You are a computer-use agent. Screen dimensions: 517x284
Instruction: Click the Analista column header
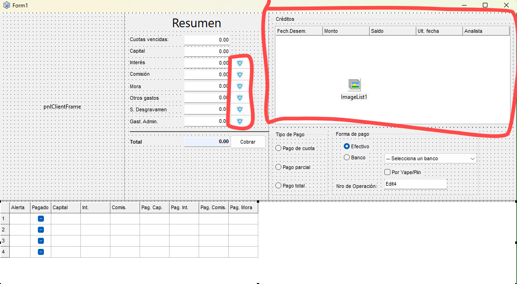point(486,31)
